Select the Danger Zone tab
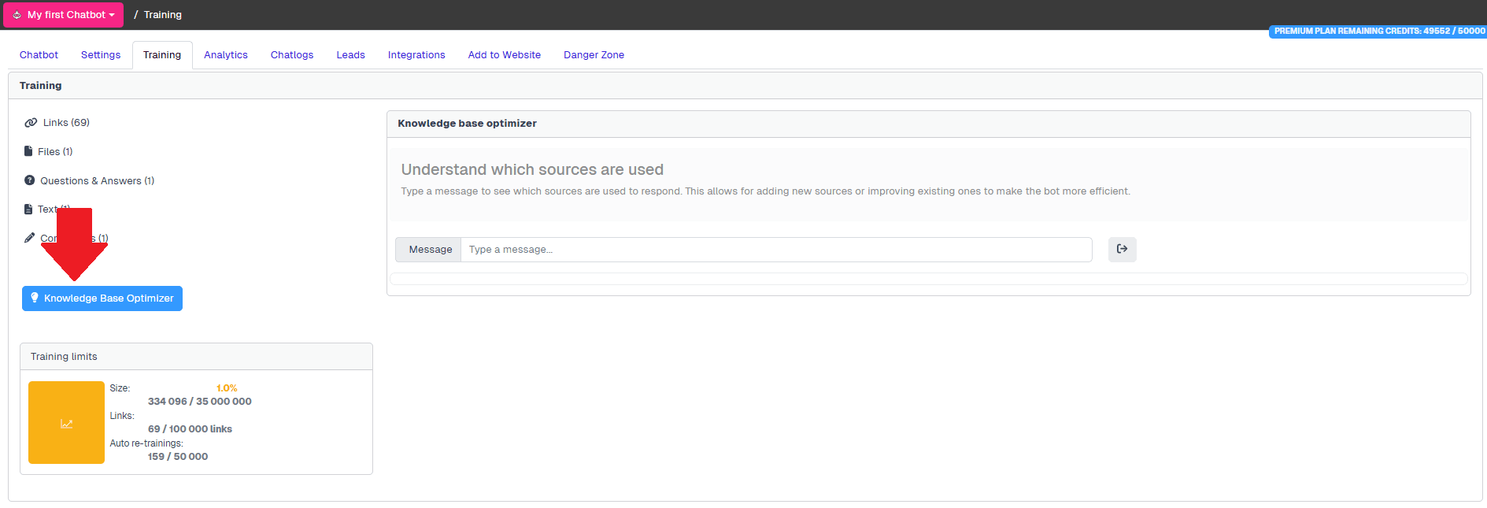Image resolution: width=1487 pixels, height=508 pixels. (x=594, y=55)
